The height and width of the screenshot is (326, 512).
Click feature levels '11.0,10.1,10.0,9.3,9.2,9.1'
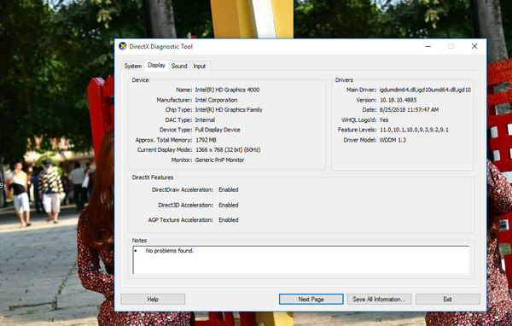coord(414,130)
